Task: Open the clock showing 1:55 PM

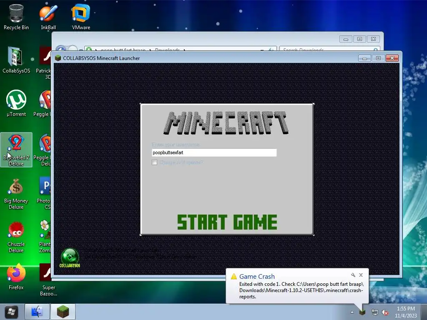Action: coord(406,312)
